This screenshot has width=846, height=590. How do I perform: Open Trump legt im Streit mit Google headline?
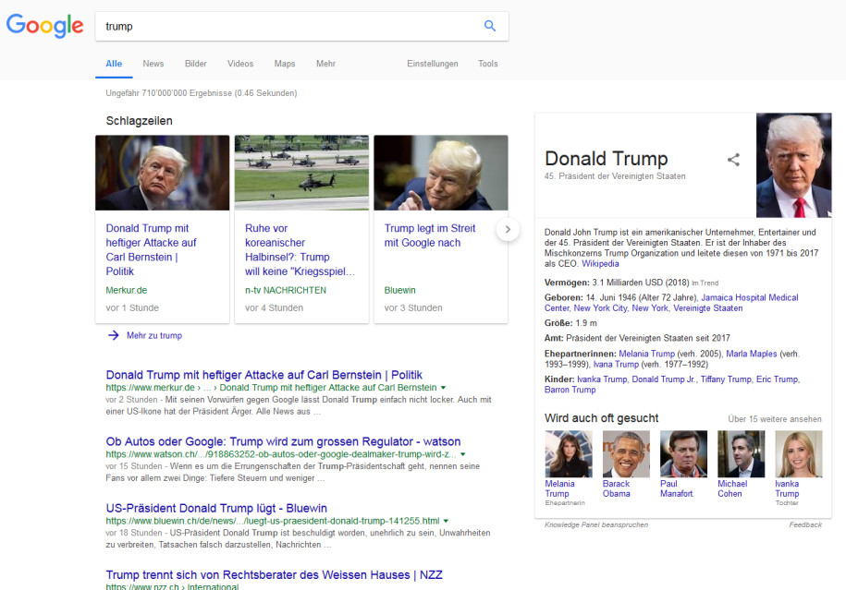click(430, 235)
